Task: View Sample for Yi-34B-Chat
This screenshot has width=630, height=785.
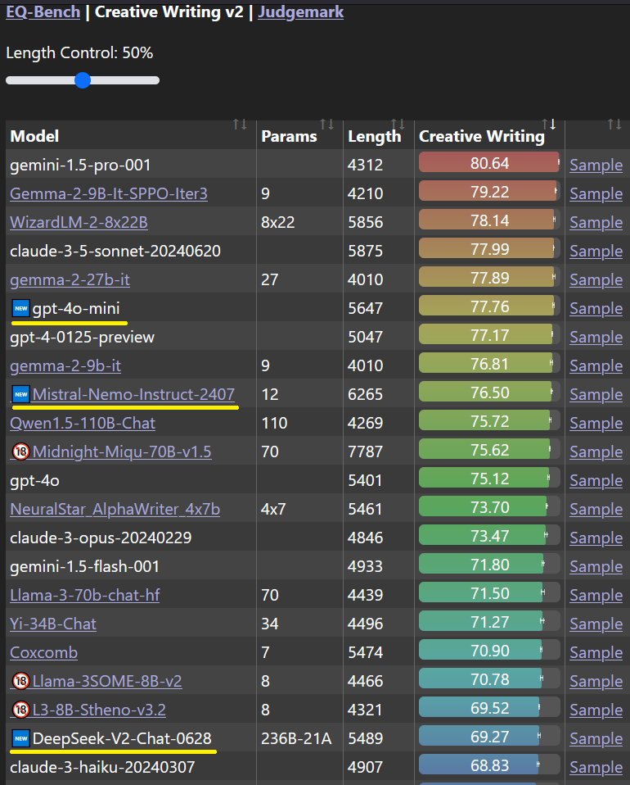Action: coord(596,624)
